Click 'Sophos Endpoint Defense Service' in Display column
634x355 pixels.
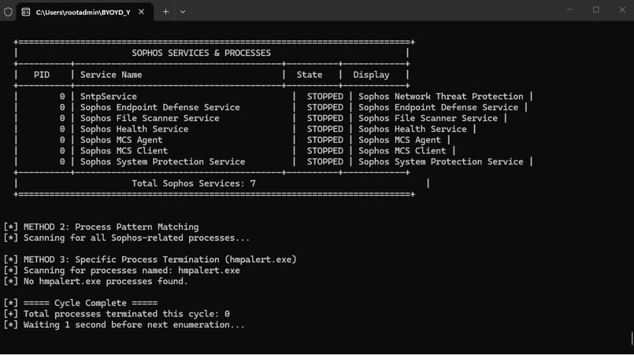pos(438,108)
